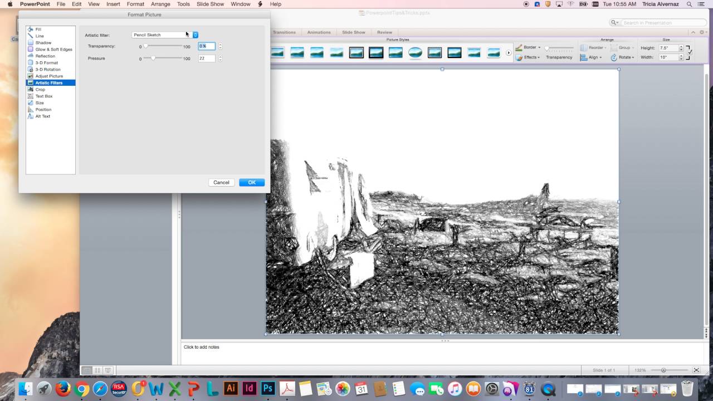The image size is (713, 401).
Task: Switch to the Slide Show ribbon tab
Action: pyautogui.click(x=354, y=32)
